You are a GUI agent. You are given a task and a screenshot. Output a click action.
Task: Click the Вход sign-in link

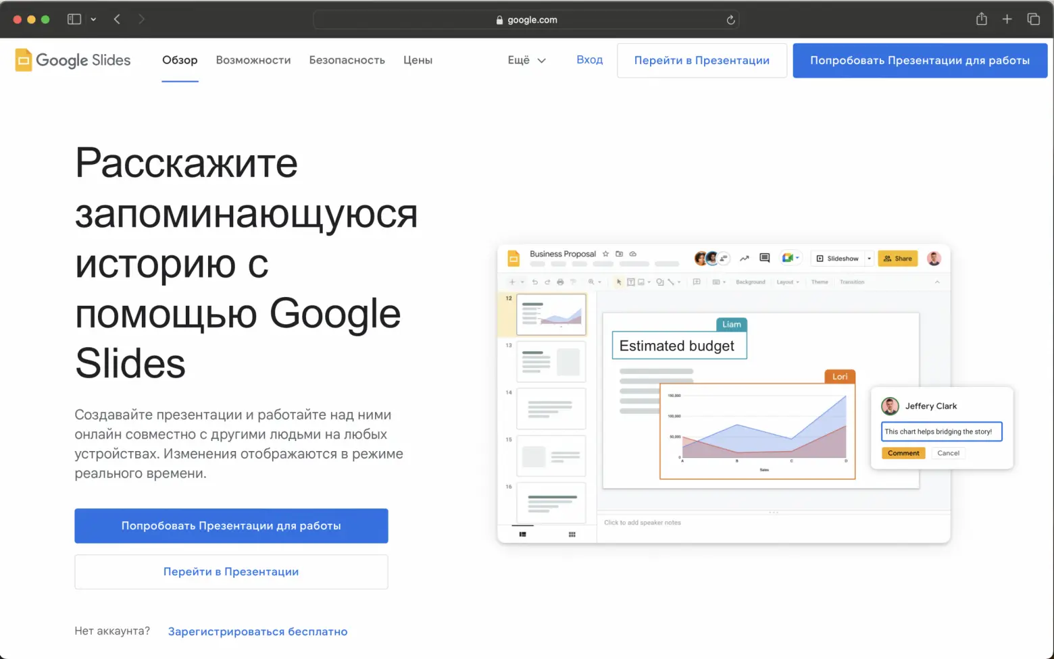590,59
